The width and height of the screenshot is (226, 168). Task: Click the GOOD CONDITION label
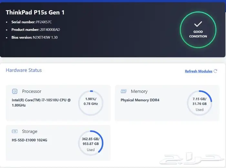pos(198,34)
